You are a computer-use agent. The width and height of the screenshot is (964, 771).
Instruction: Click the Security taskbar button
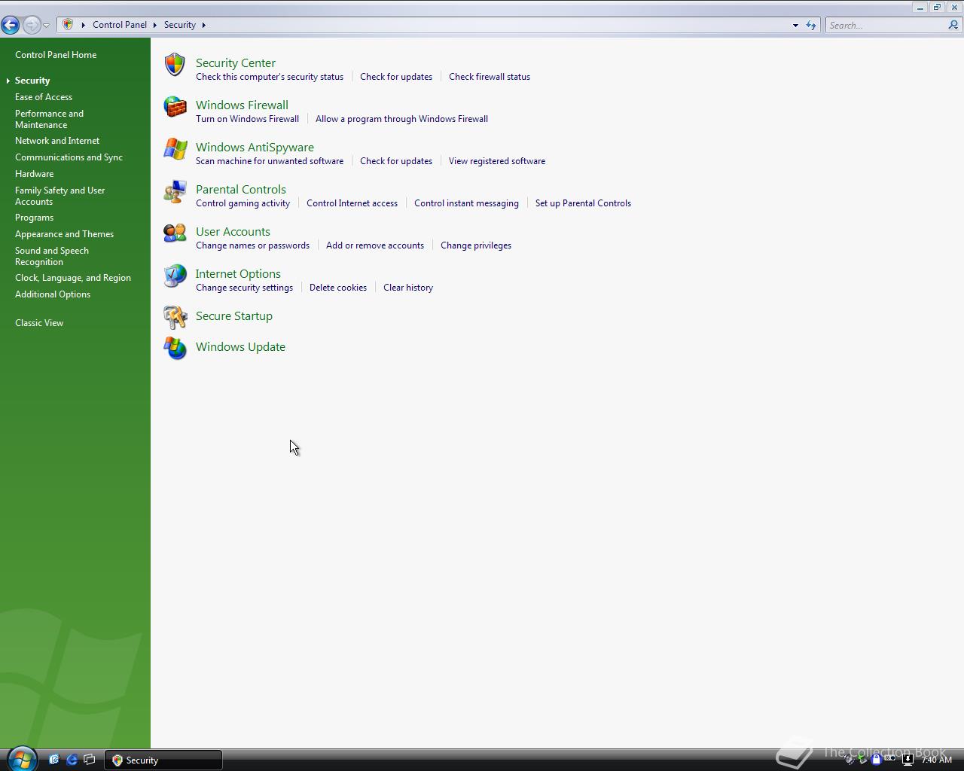click(163, 760)
